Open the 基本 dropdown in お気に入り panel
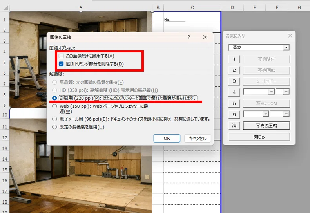 pos(286,47)
